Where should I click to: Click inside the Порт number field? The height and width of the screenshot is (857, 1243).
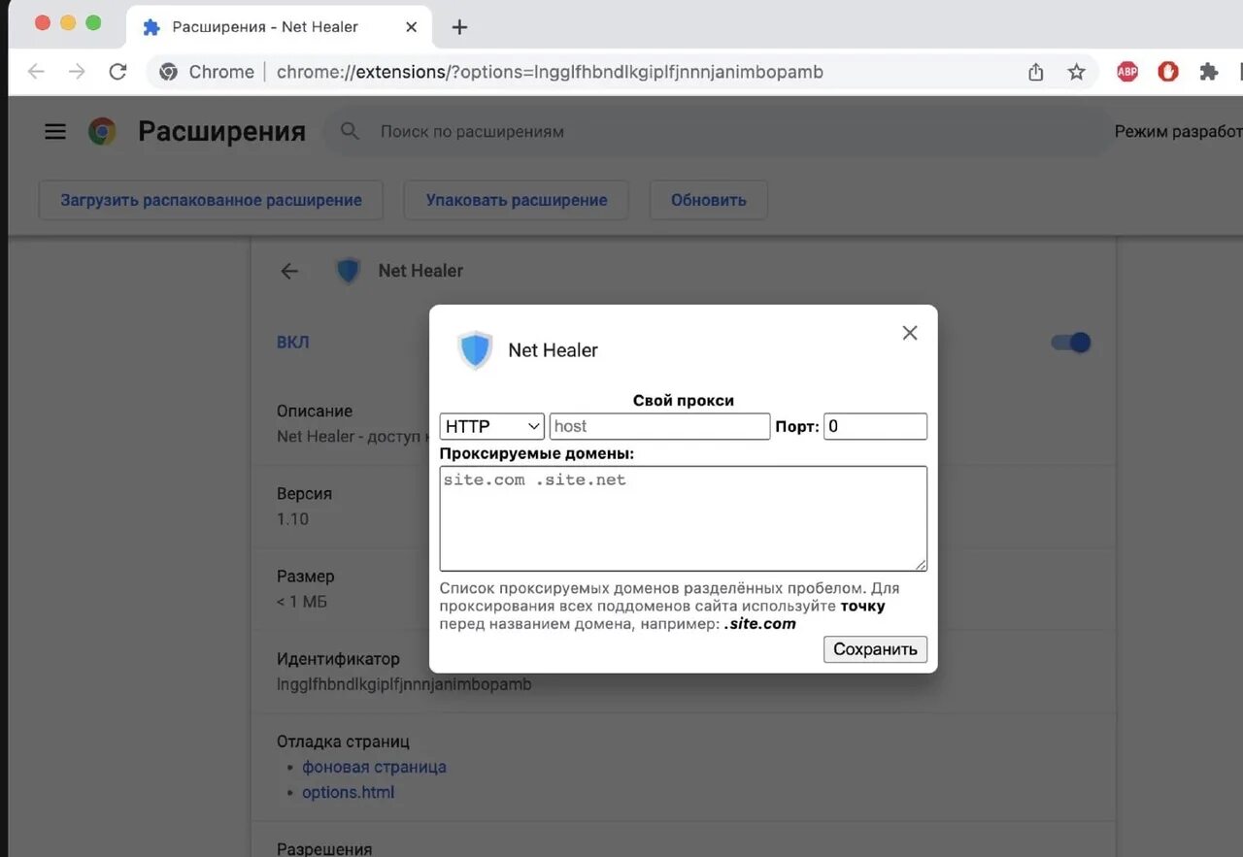tap(873, 426)
